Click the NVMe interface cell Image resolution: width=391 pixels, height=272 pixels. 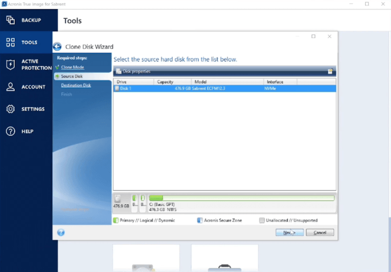click(270, 89)
